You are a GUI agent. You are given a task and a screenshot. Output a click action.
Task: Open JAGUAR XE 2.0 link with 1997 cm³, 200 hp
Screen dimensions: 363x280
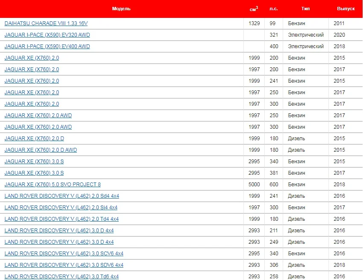(32, 69)
